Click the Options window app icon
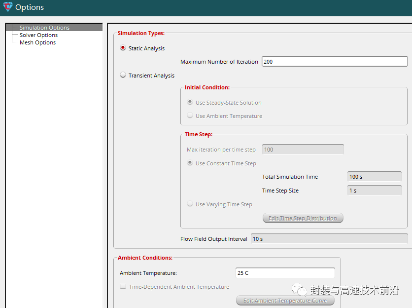 coord(7,7)
